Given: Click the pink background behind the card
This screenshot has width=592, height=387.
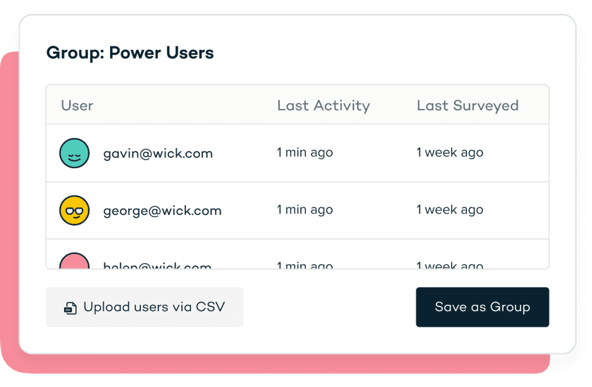Looking at the screenshot, I should click(x=9, y=212).
